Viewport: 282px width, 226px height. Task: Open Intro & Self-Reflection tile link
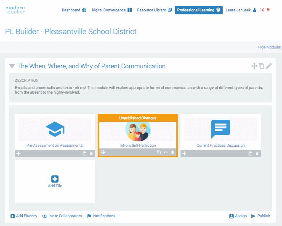(x=138, y=145)
